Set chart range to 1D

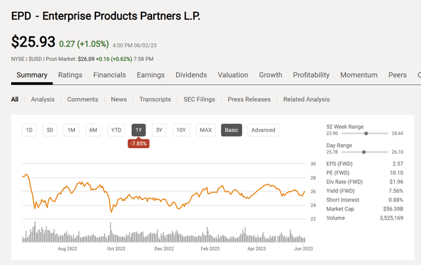(x=29, y=130)
